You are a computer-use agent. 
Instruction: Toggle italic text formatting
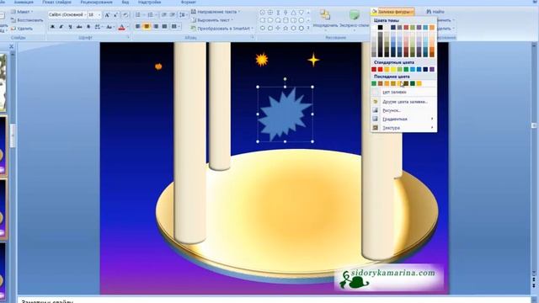tap(61, 27)
